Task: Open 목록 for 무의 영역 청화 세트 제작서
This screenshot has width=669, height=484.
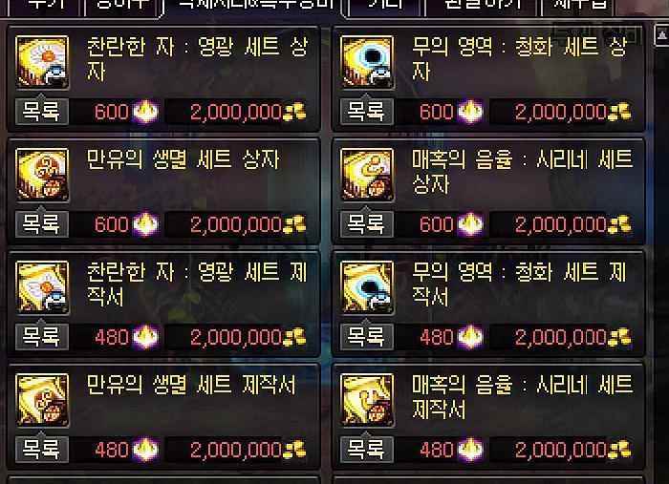Action: click(367, 337)
